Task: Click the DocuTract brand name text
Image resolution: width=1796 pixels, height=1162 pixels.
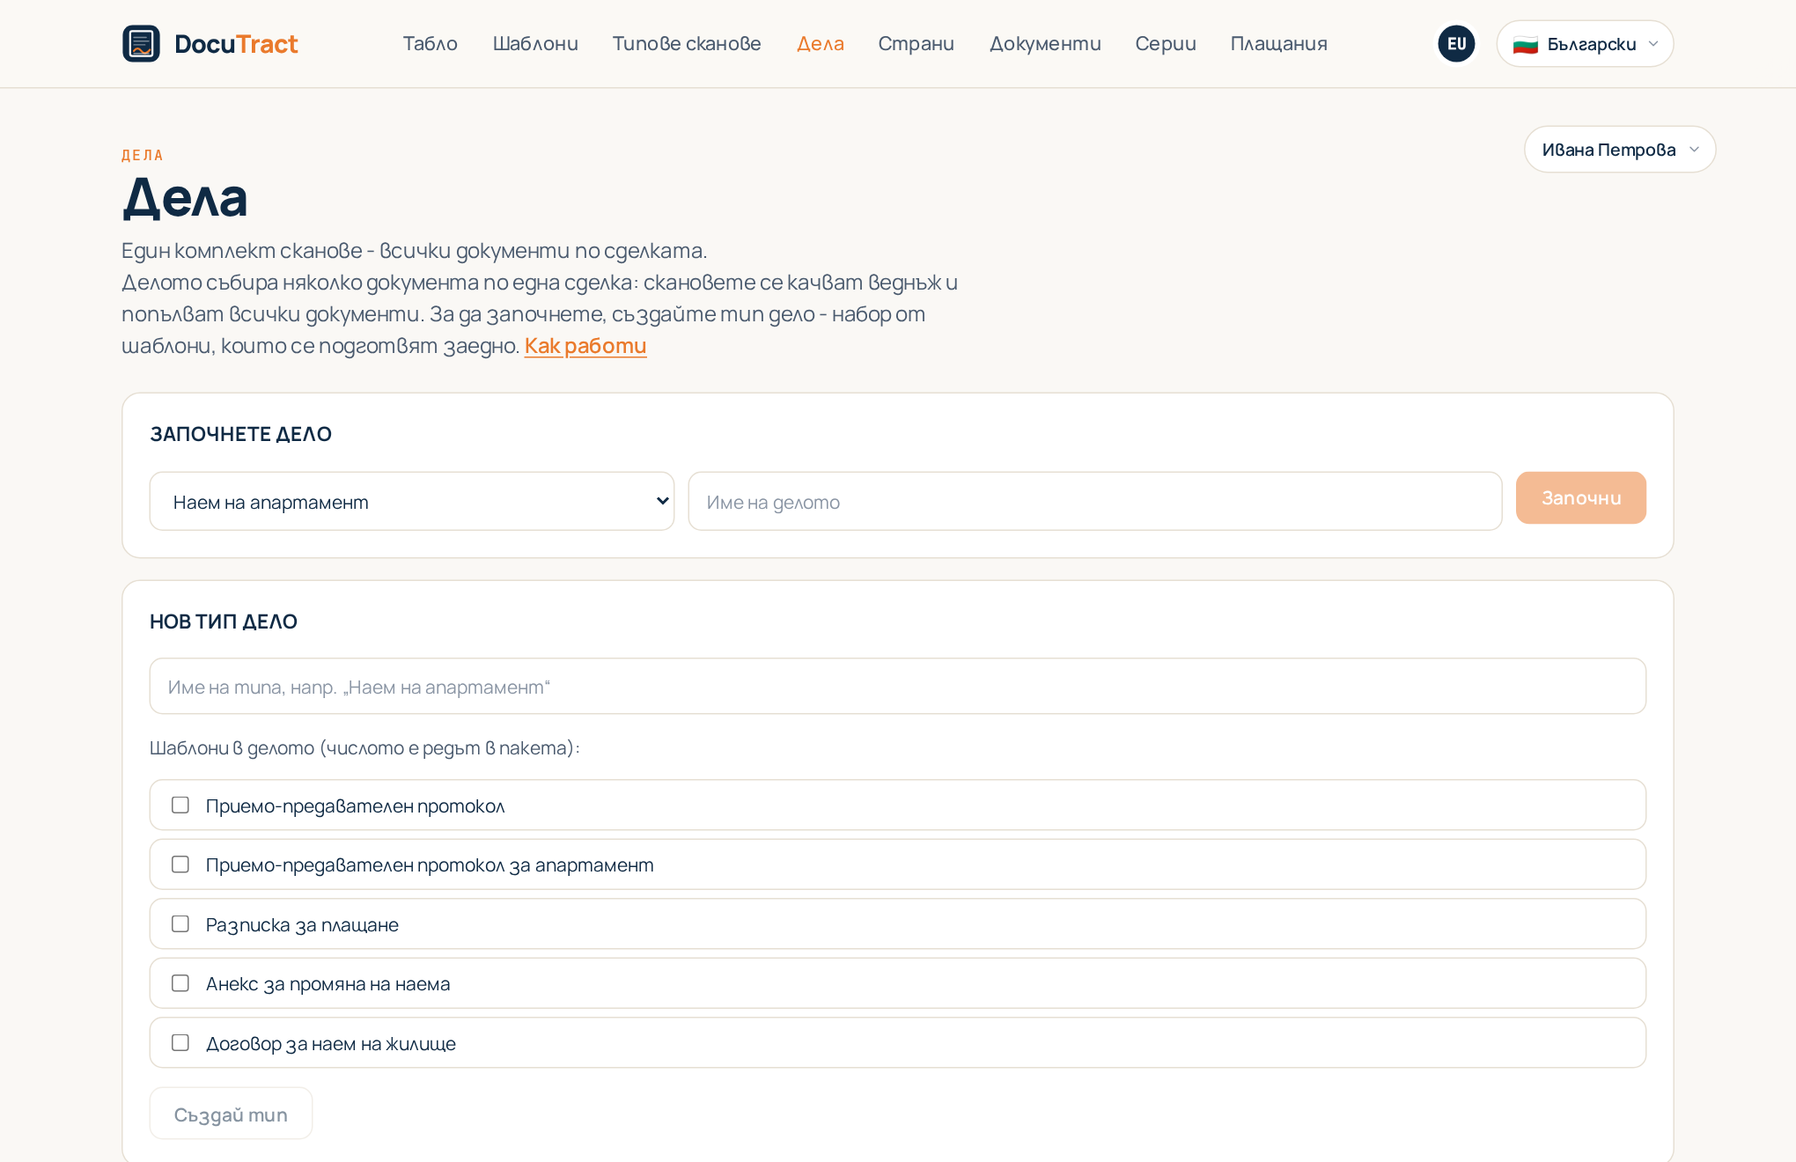Action: point(236,44)
